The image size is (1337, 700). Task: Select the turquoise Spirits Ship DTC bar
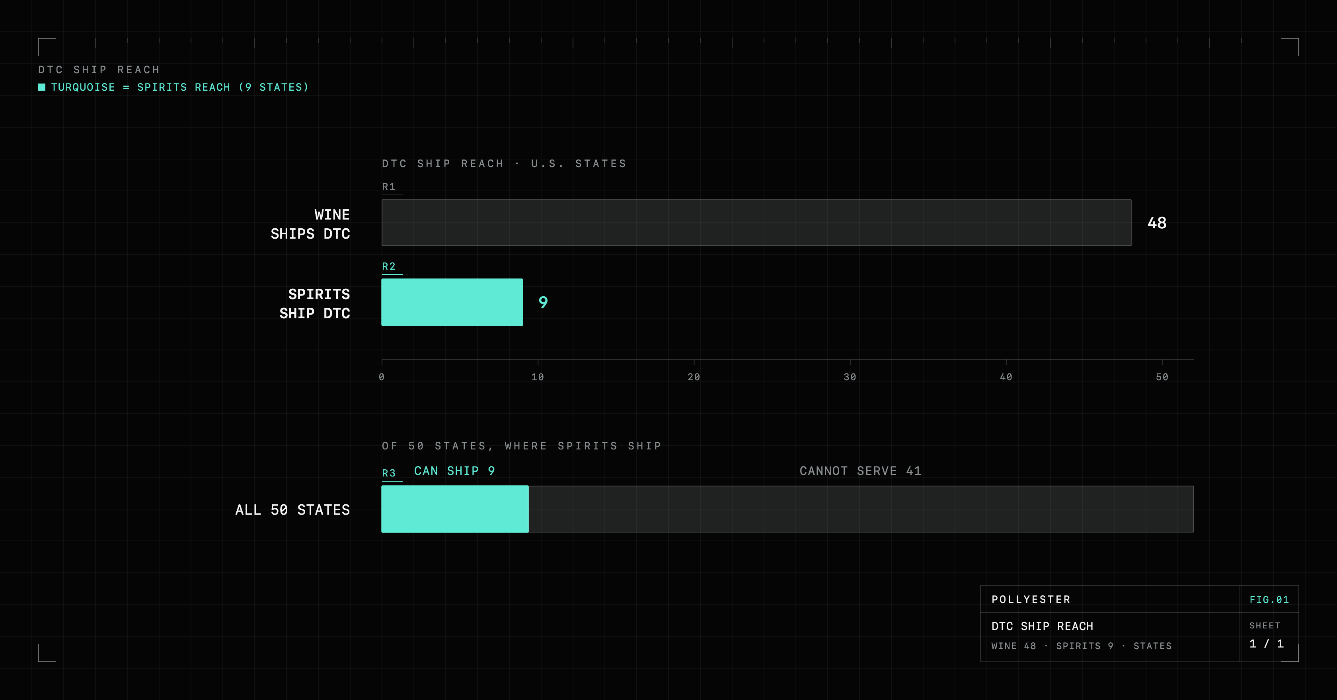tap(452, 302)
